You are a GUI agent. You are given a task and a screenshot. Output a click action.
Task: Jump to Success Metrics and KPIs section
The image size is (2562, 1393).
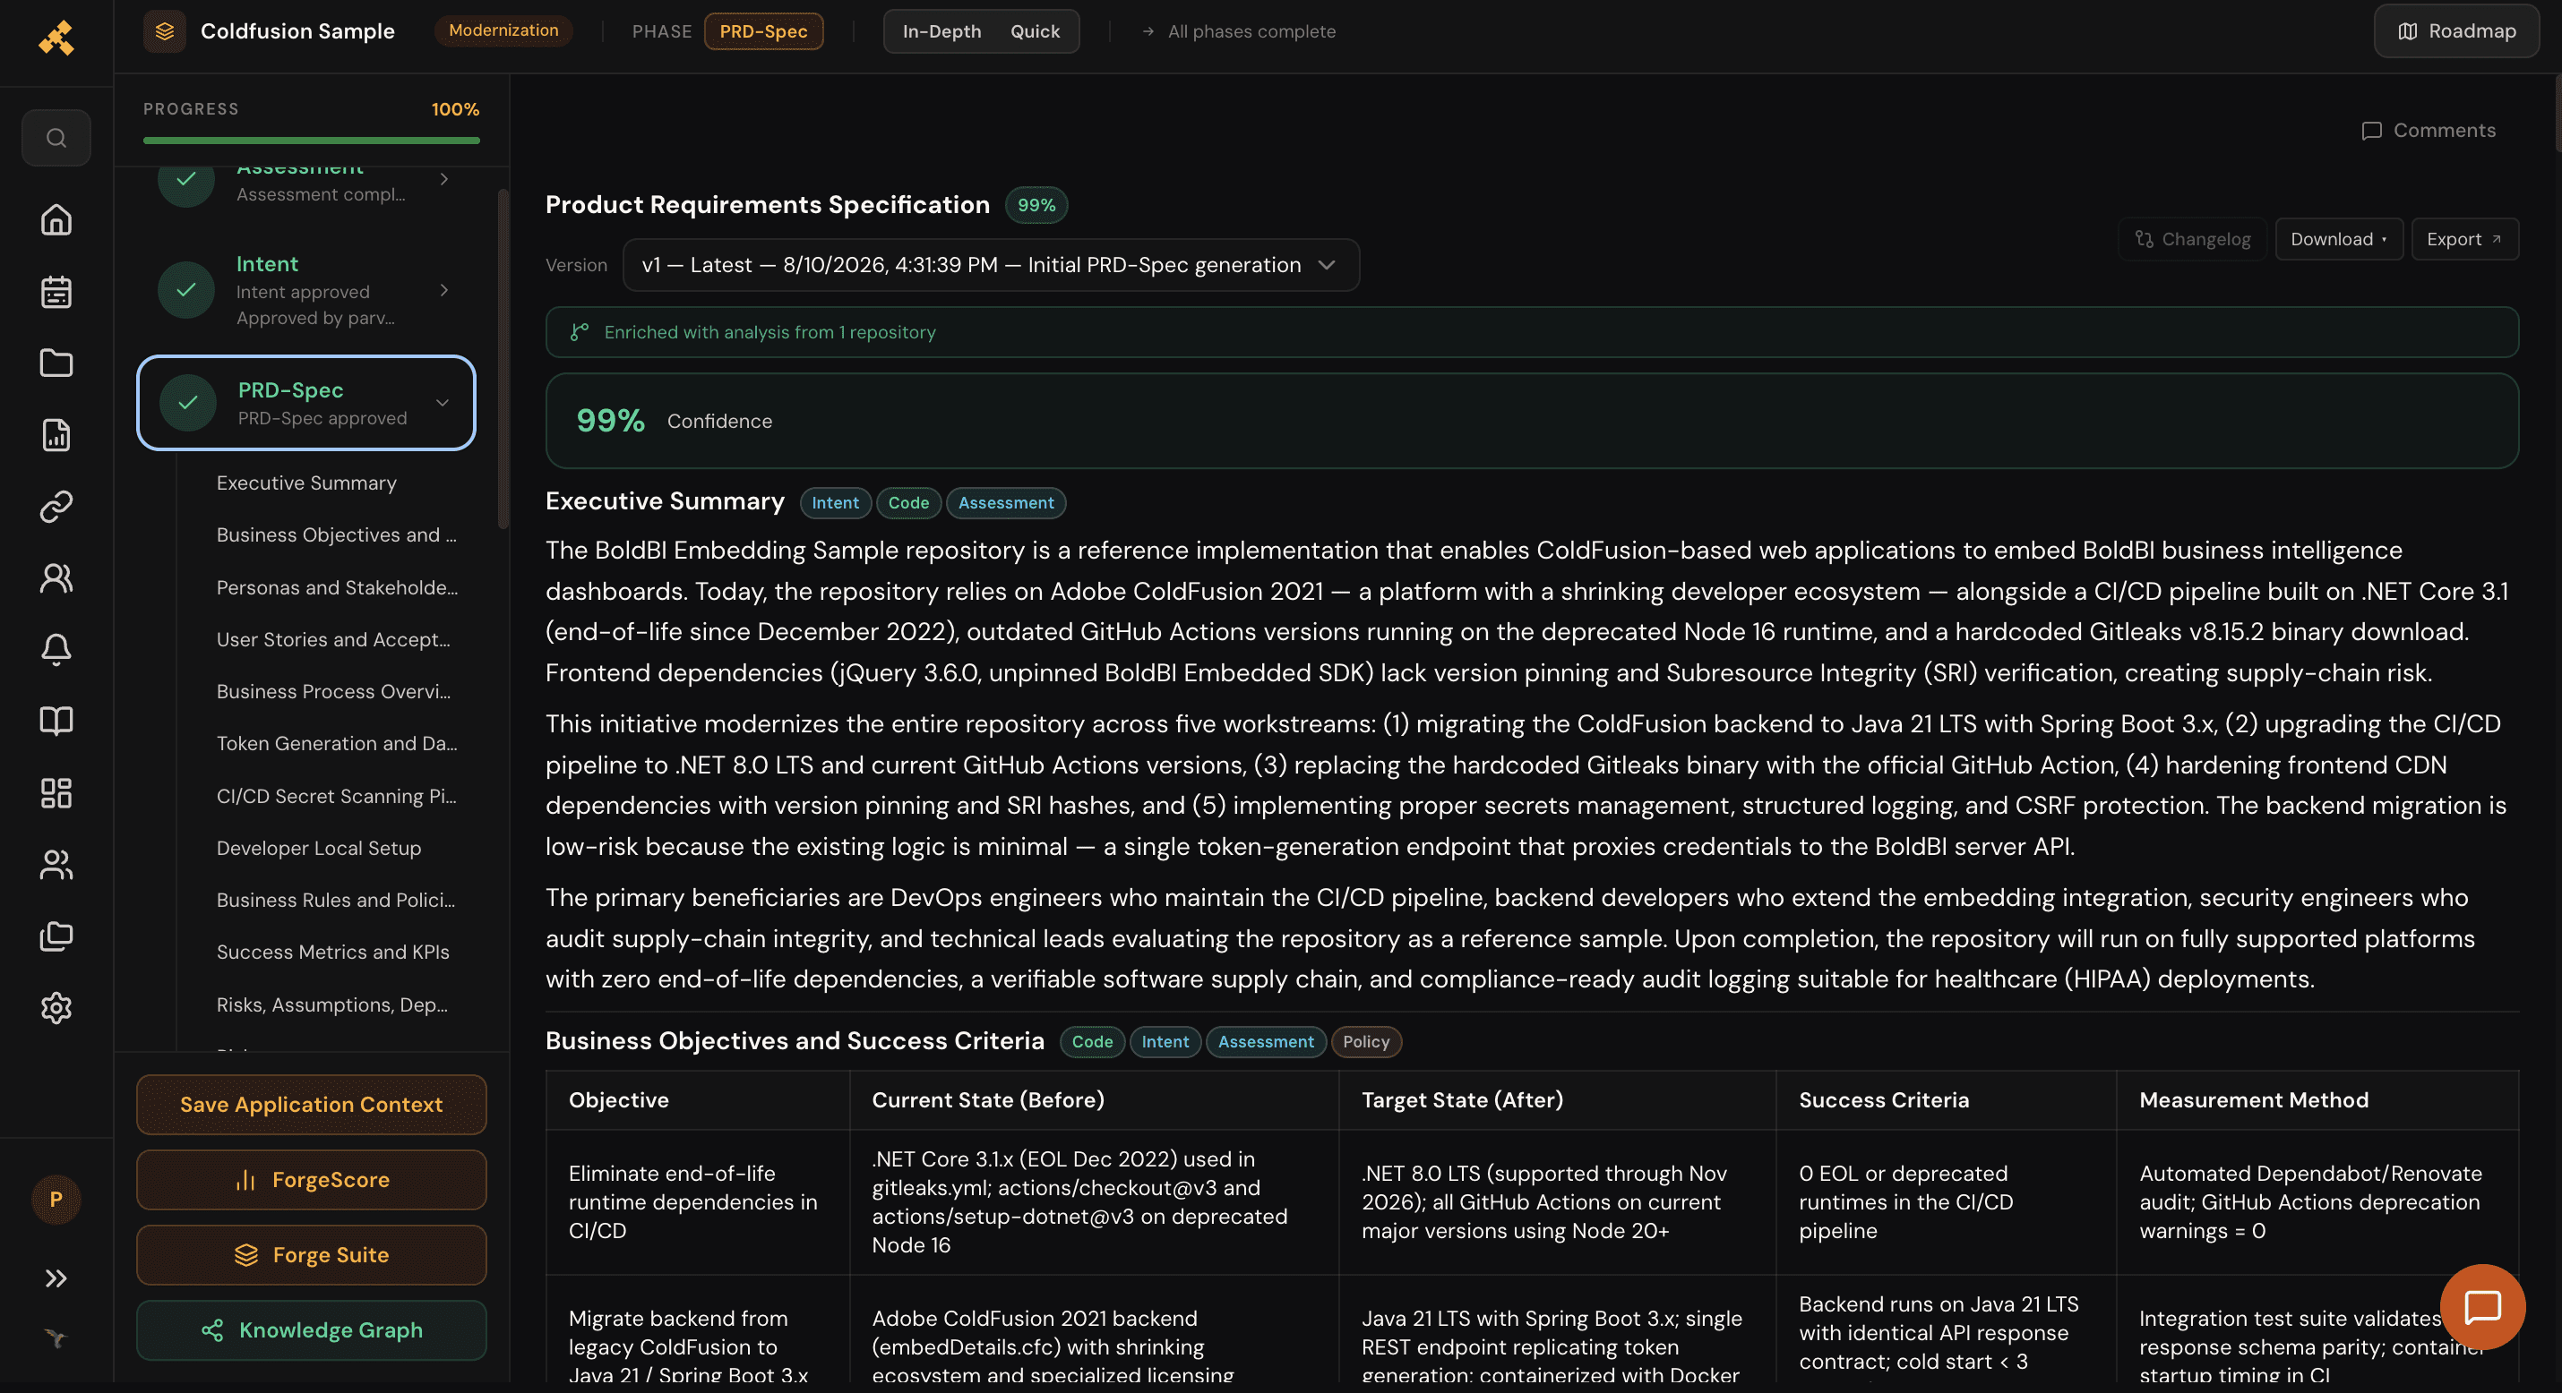click(x=332, y=952)
